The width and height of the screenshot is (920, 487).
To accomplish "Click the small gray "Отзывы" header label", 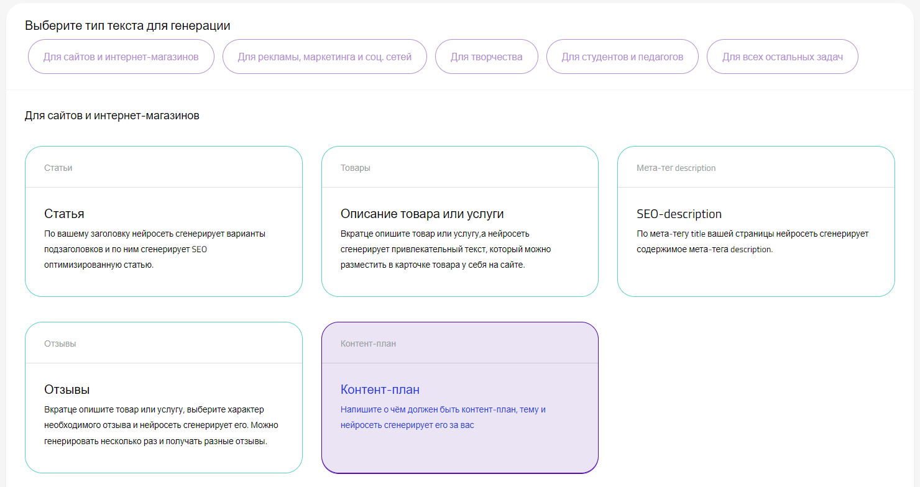I will tap(60, 344).
